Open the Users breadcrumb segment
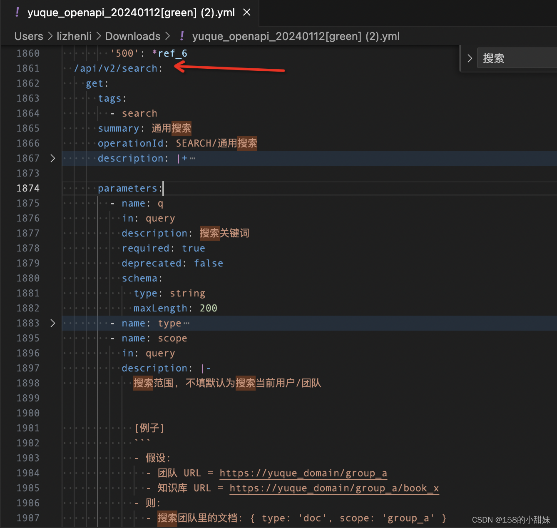The image size is (557, 528). click(29, 36)
